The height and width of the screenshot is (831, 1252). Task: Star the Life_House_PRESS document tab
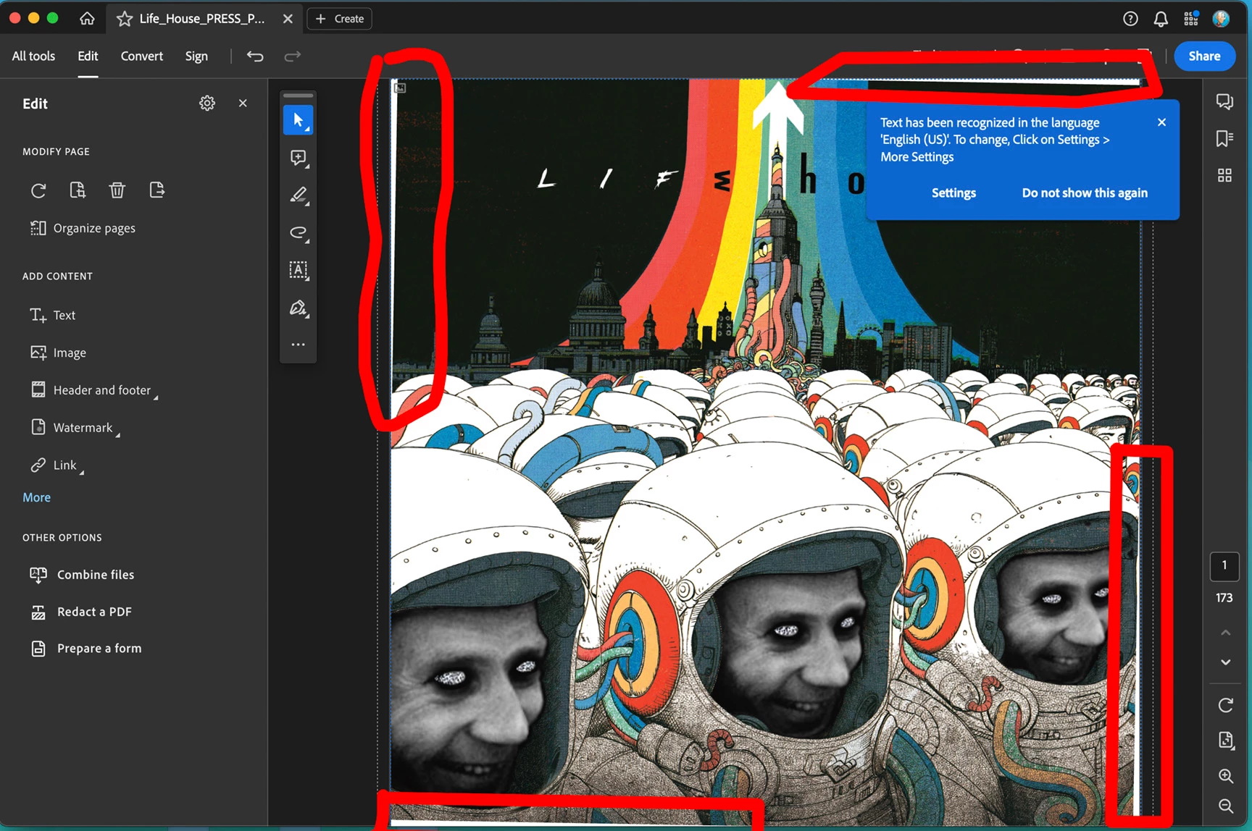[x=125, y=19]
